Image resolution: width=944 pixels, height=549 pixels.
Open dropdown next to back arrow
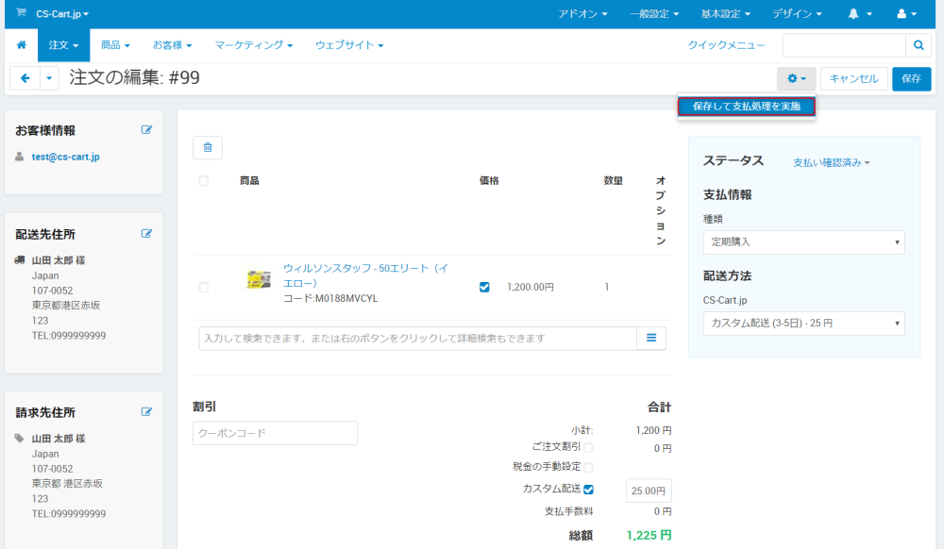(x=49, y=78)
